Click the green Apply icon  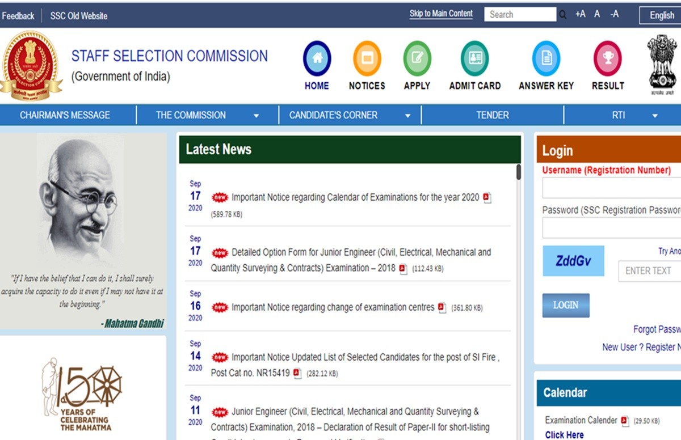(417, 59)
